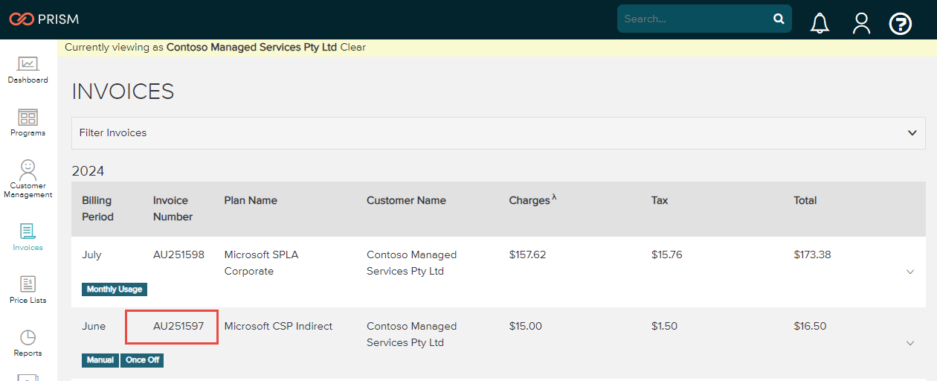Expand the June AU251597 invoice row
Screen dimensions: 937x381
tap(910, 343)
